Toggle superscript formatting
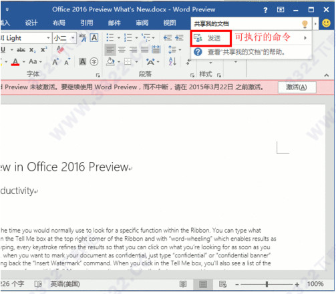Viewport: 336px width, 294px height. point(44,49)
